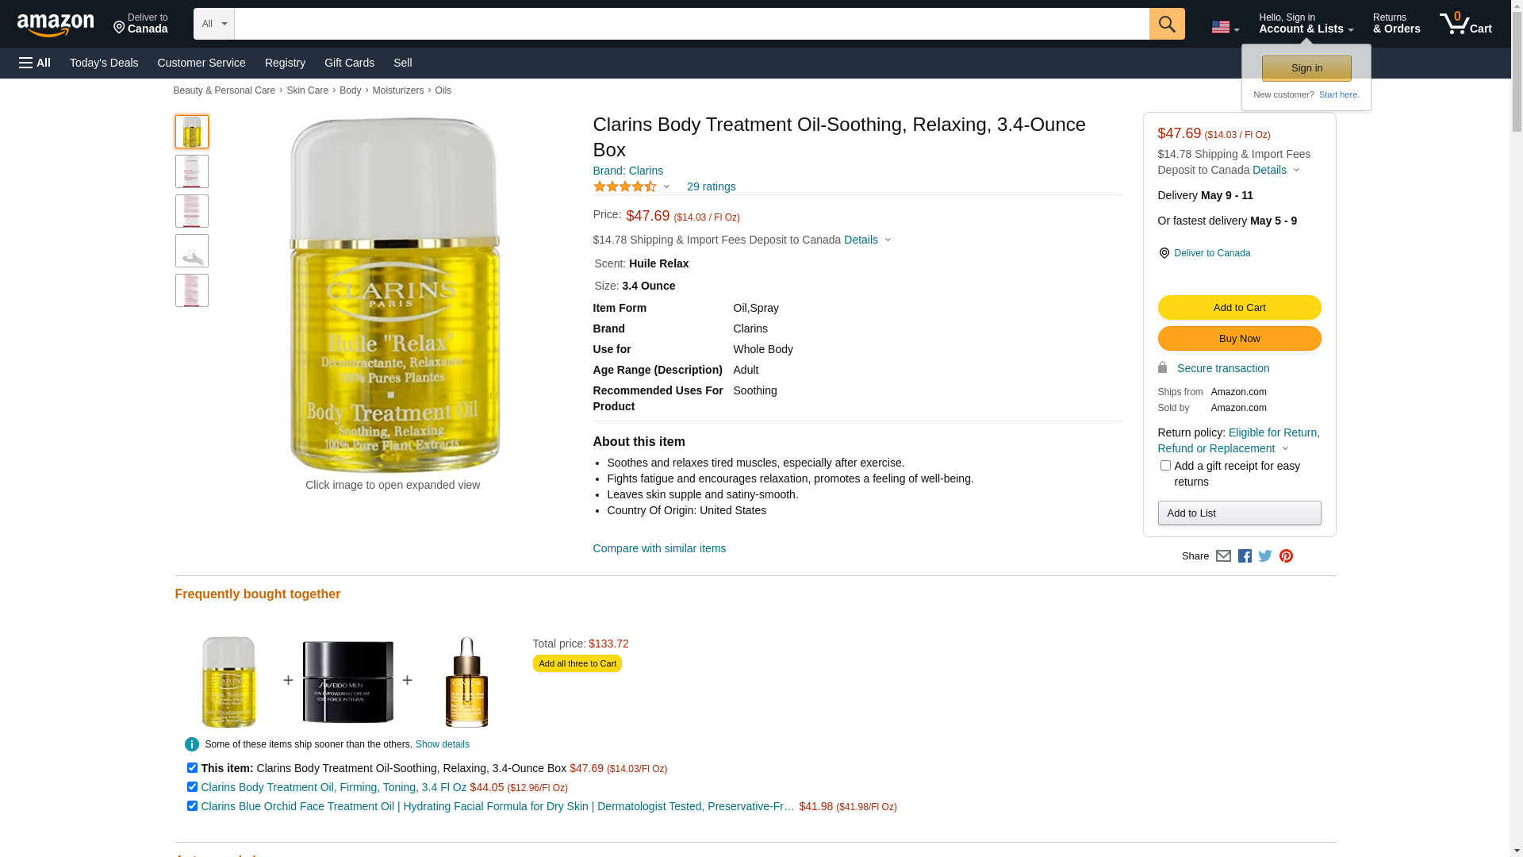Open Today's Deals in navigation bar
This screenshot has width=1523, height=857.
click(104, 63)
